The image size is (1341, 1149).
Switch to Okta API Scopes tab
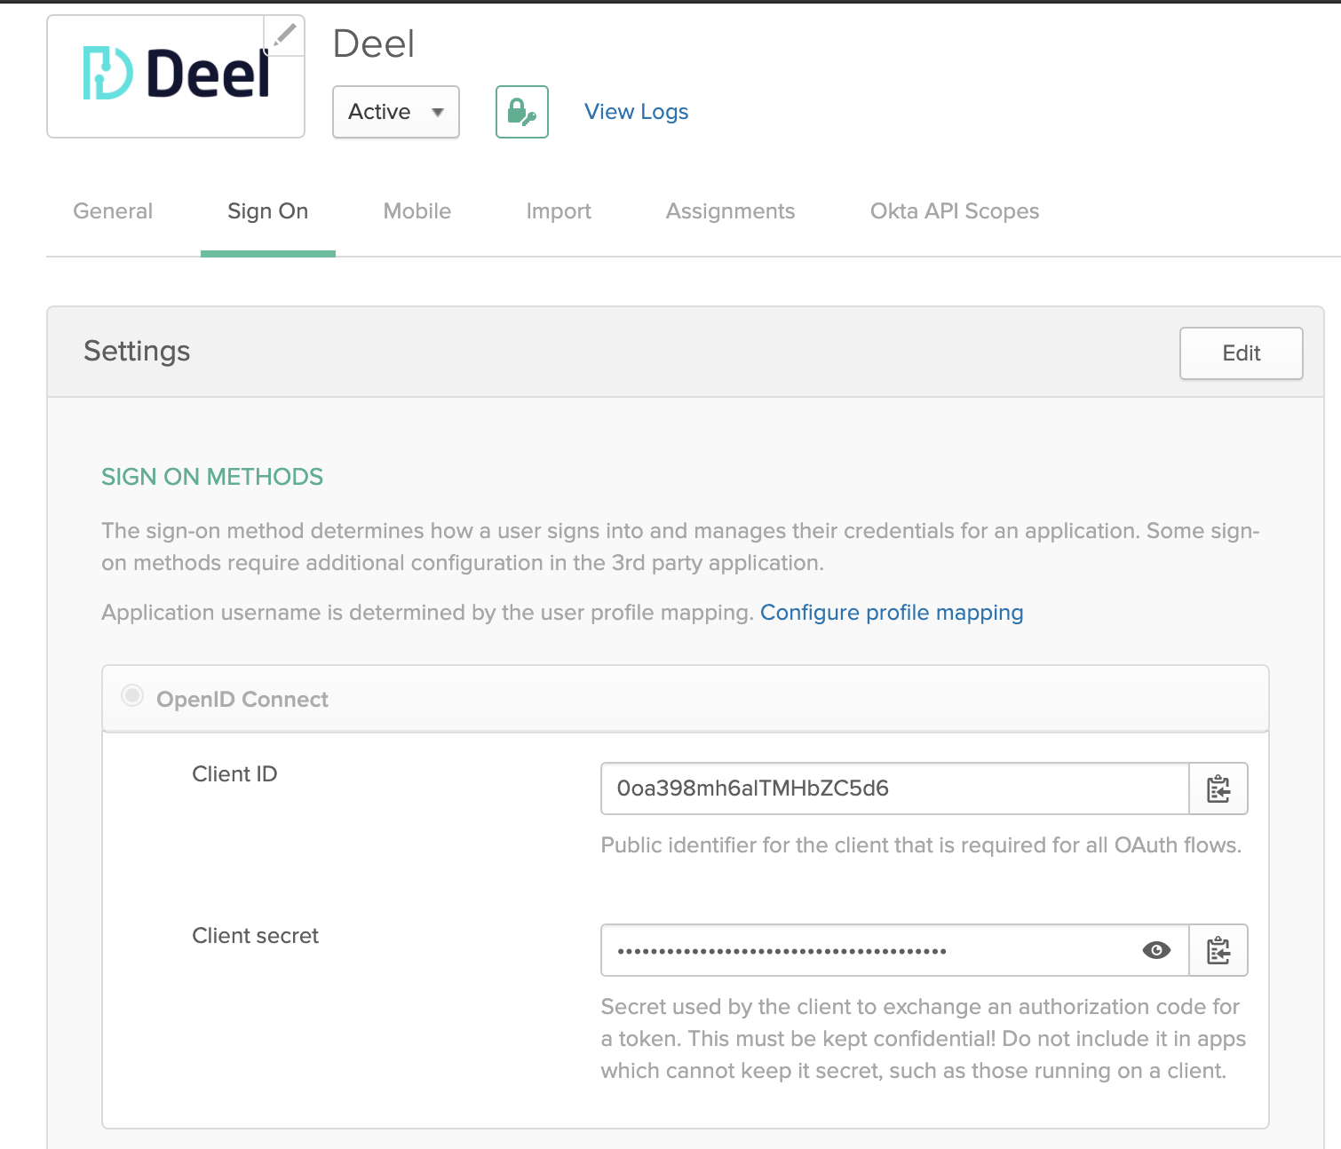tap(955, 211)
